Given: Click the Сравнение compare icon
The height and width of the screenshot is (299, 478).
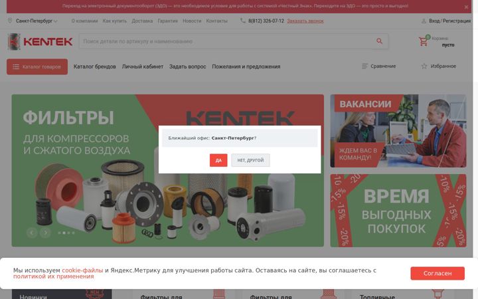Looking at the screenshot, I should (364, 66).
